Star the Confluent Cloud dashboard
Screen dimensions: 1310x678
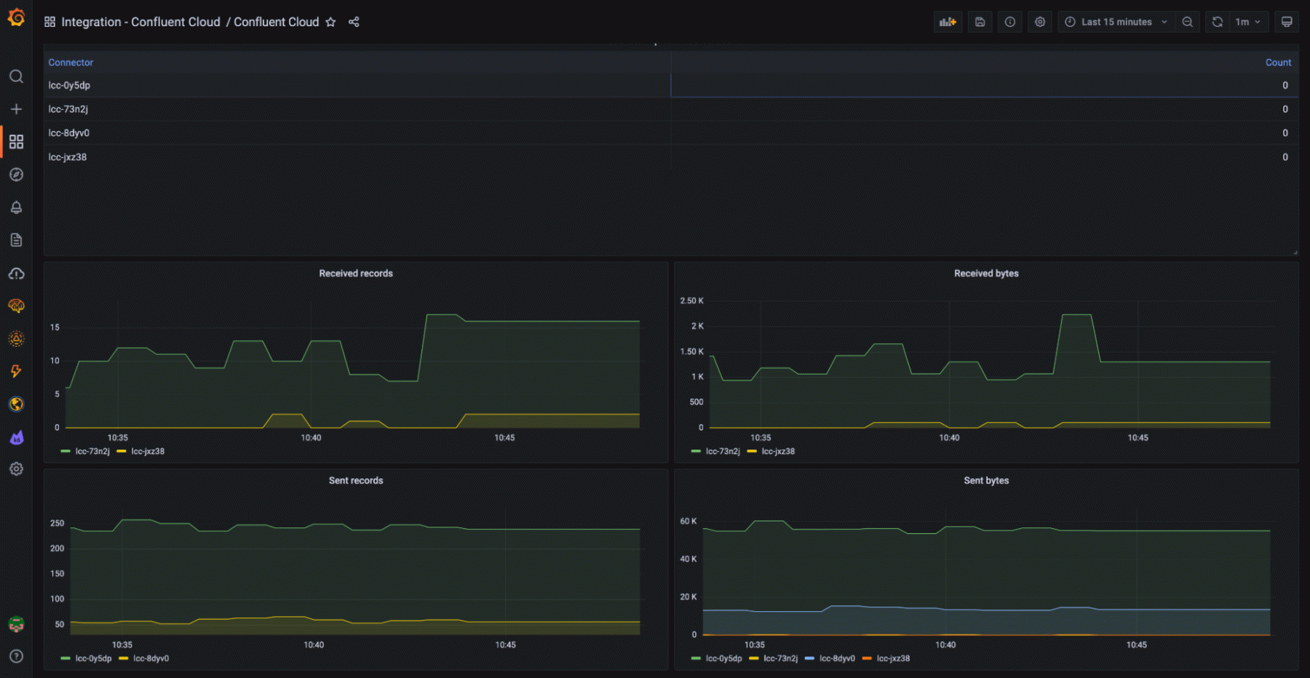coord(331,22)
